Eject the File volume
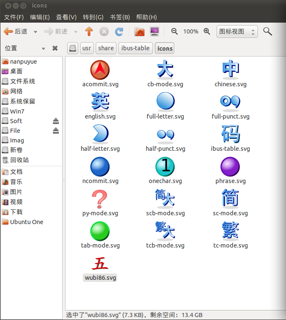This screenshot has width=286, height=320. (56, 131)
